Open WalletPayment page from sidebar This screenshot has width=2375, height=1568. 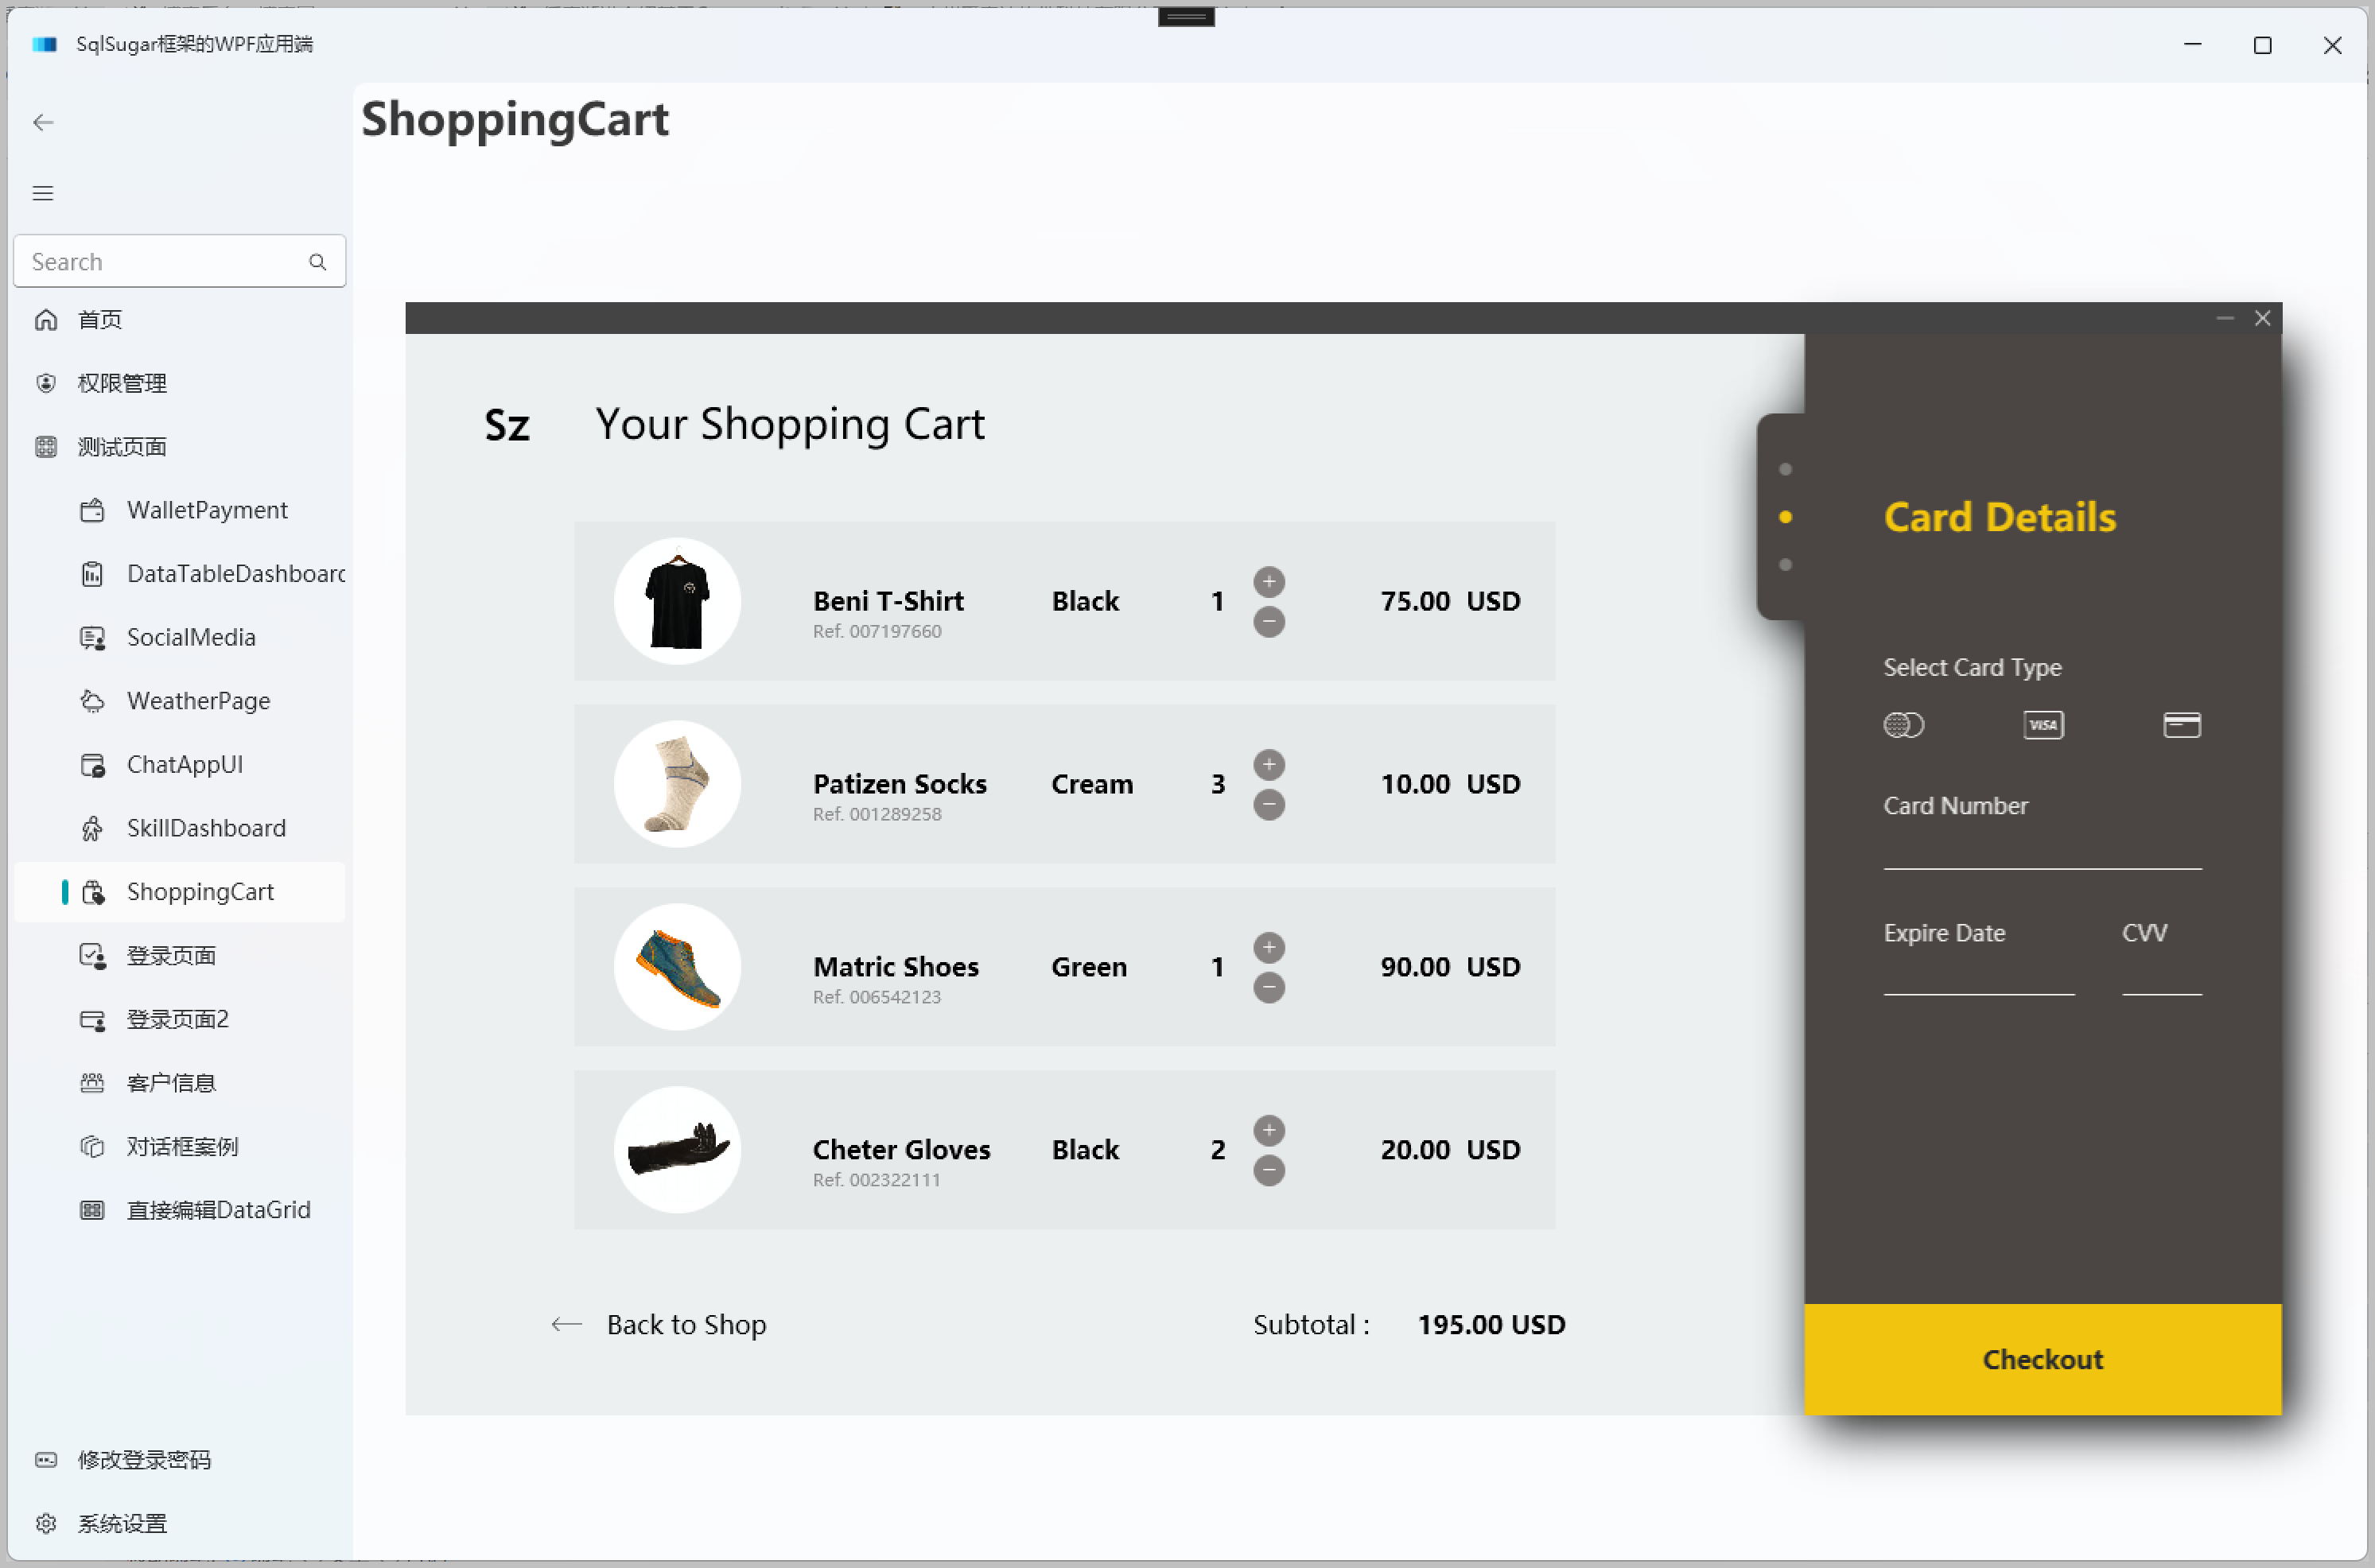coord(207,510)
